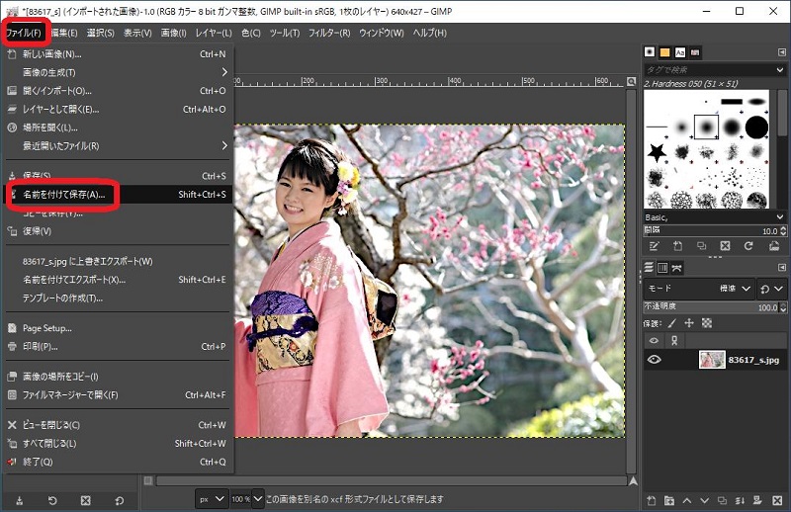Delete the selected brush

(x=725, y=246)
